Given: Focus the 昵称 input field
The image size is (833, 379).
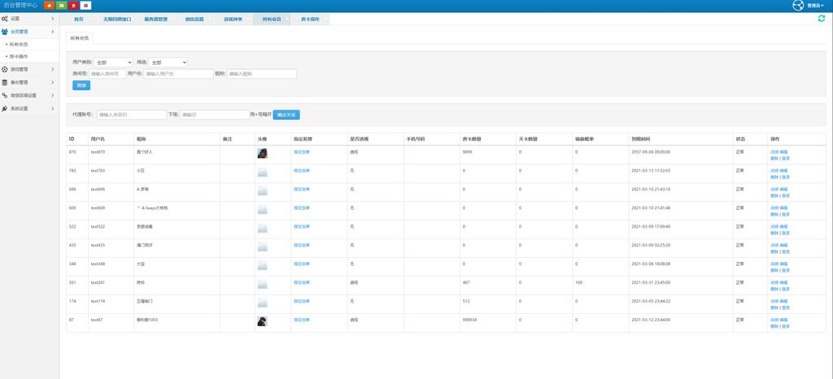Looking at the screenshot, I should (261, 74).
